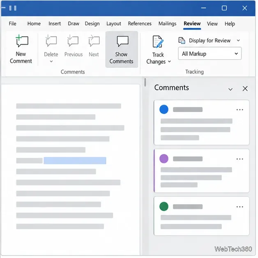Go to the Layout tab
The height and width of the screenshot is (258, 258).
click(114, 24)
